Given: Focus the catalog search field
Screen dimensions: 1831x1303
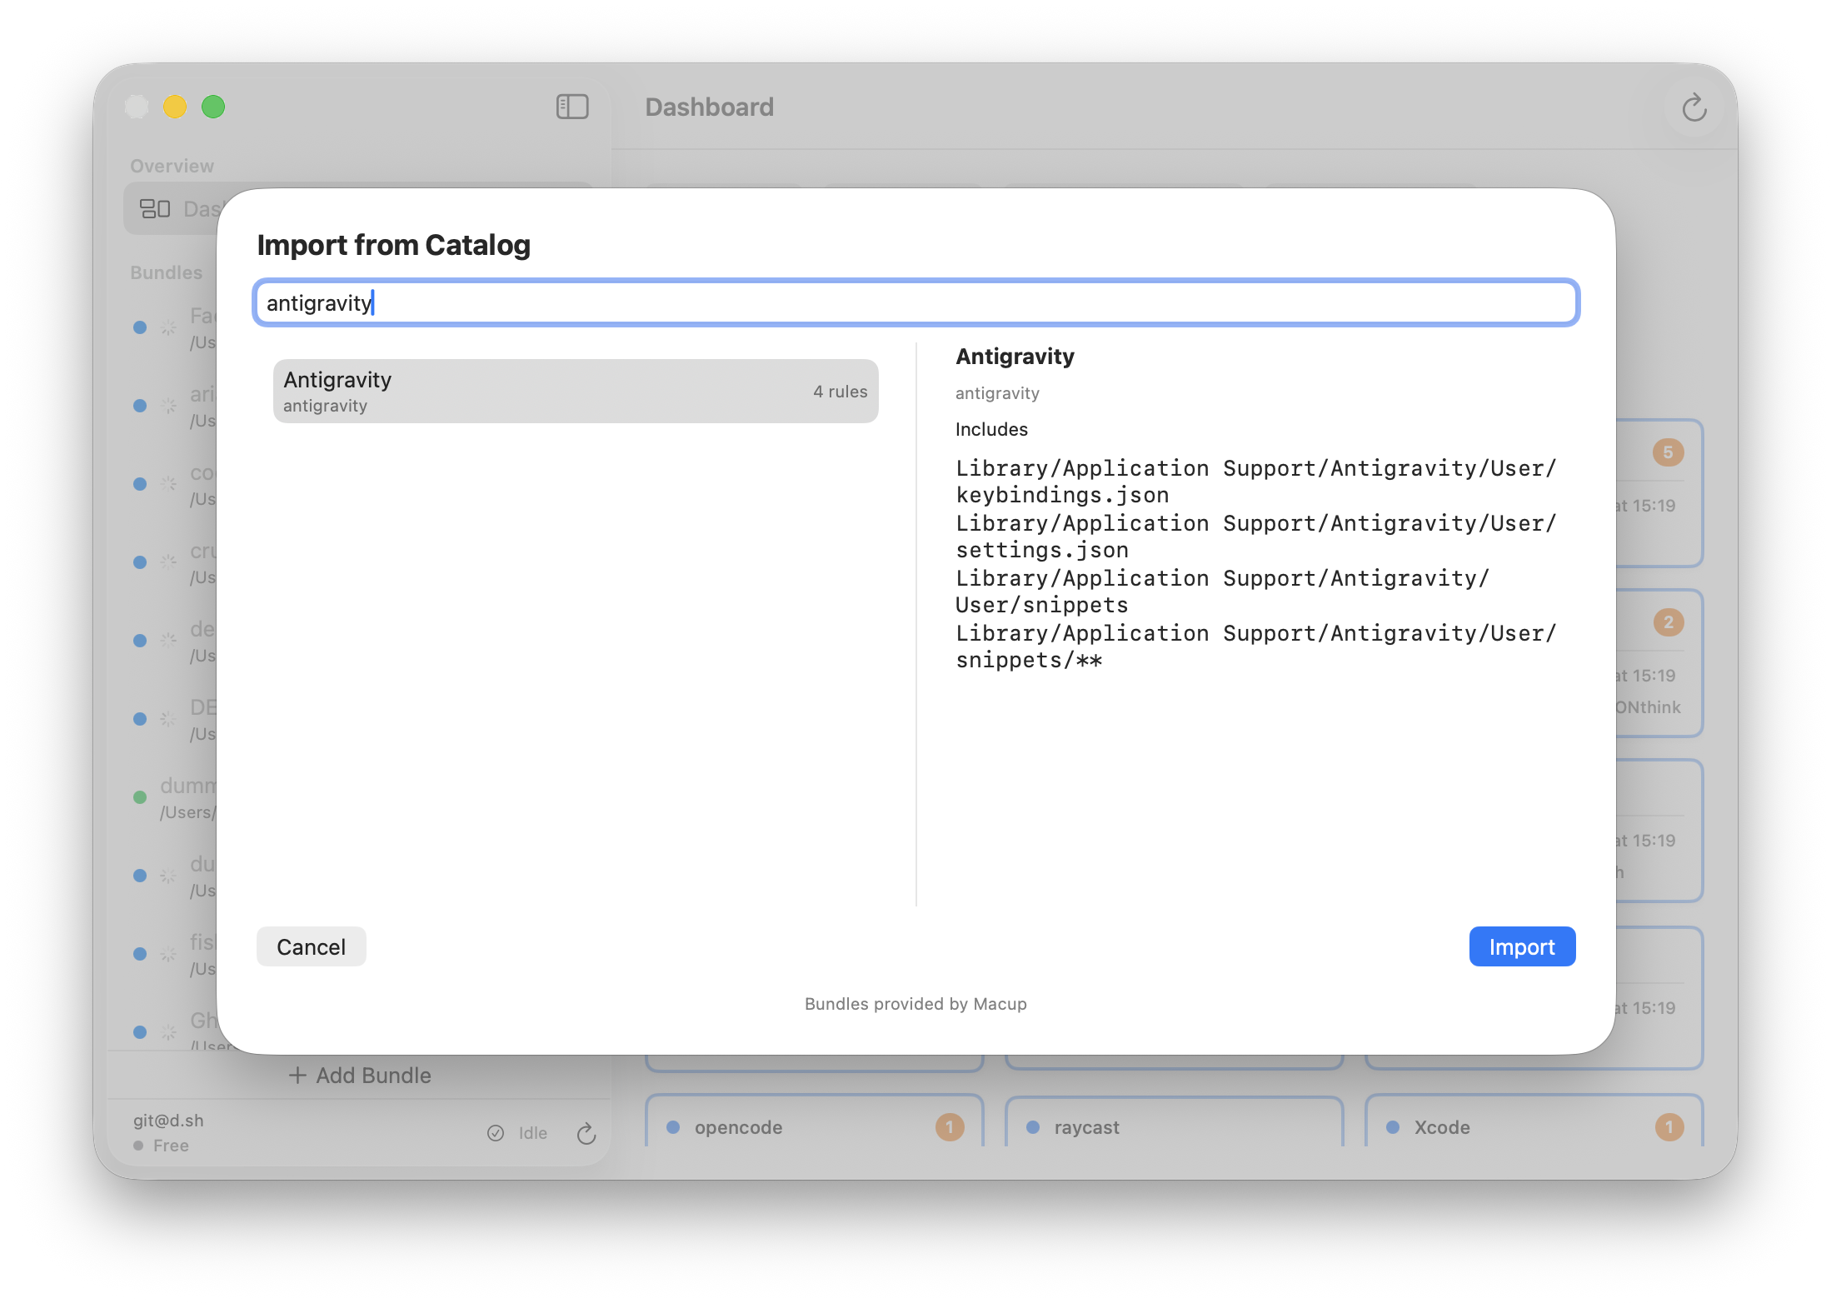Looking at the screenshot, I should click(x=916, y=302).
